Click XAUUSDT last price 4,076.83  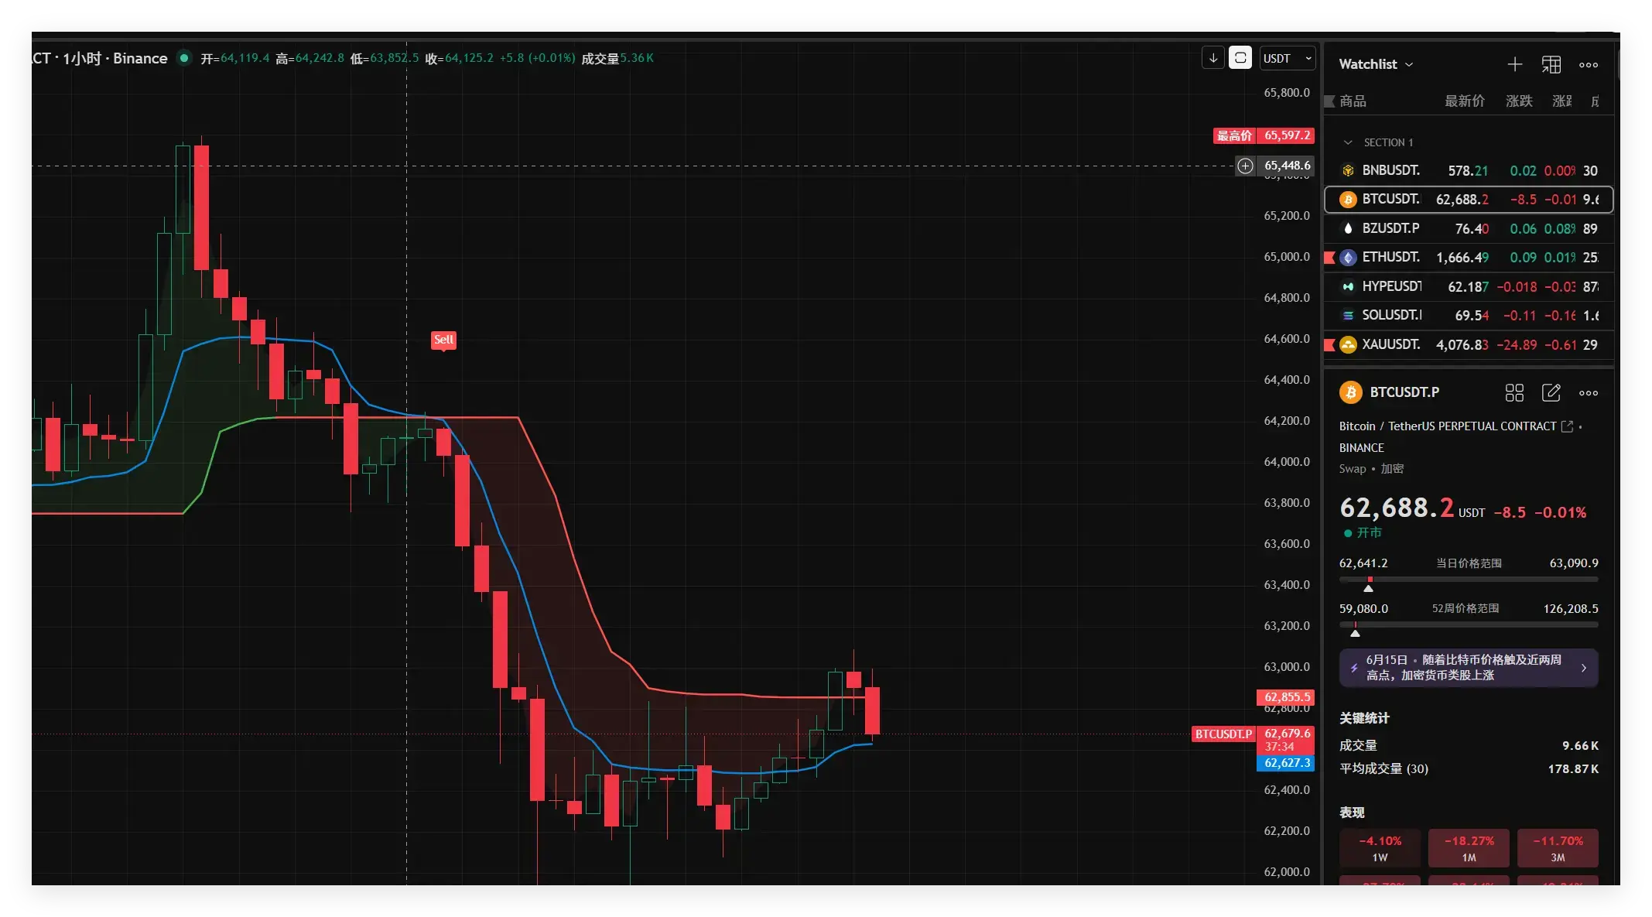tap(1462, 345)
